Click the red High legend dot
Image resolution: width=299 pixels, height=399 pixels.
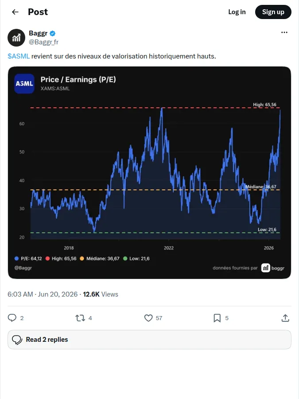click(47, 258)
